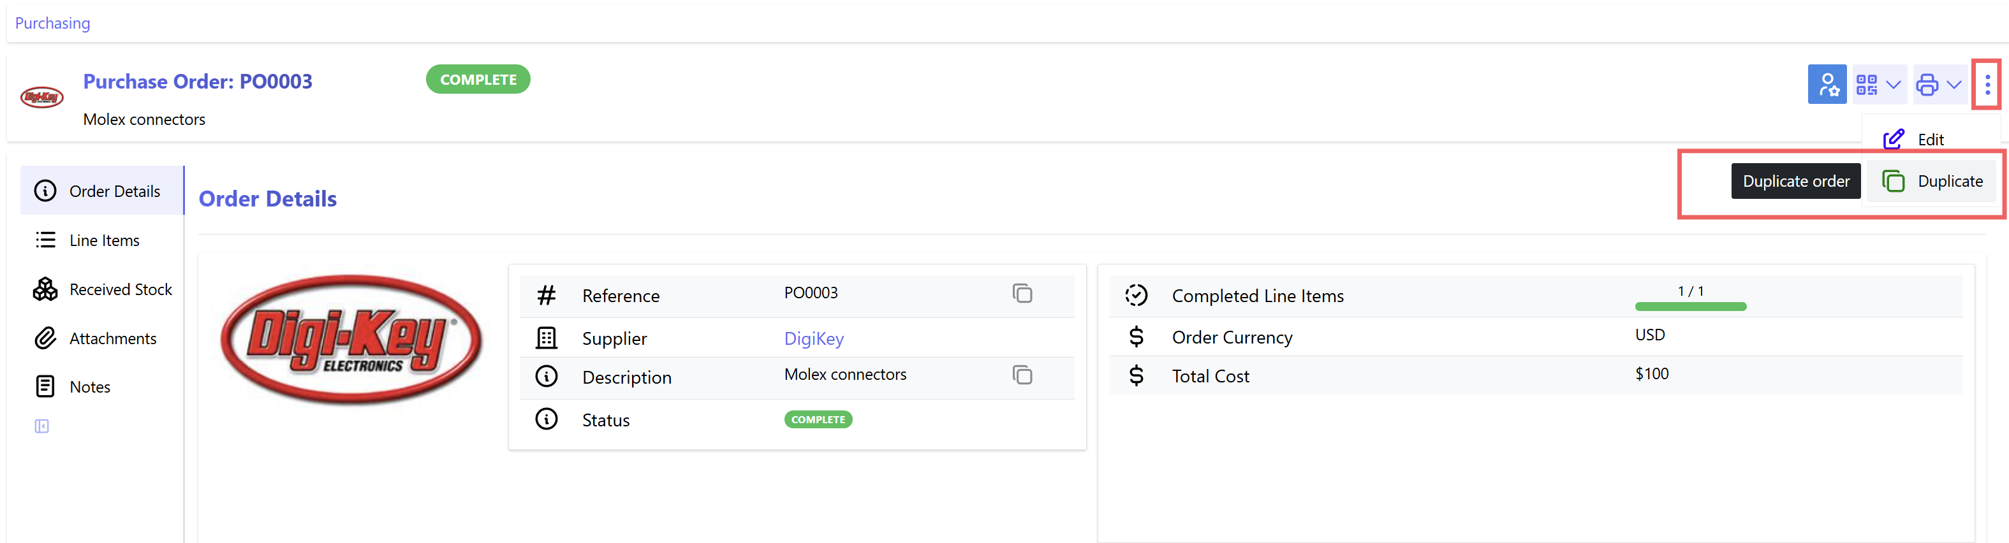Click the completed line items progress bar
This screenshot has height=543, width=2009.
click(1690, 307)
